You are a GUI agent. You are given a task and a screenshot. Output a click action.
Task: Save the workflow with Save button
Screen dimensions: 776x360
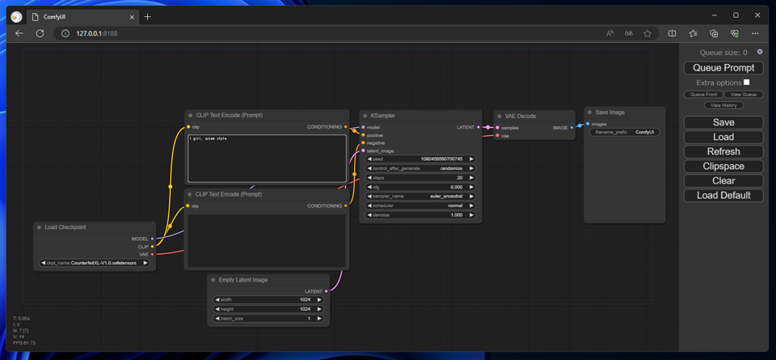click(723, 122)
